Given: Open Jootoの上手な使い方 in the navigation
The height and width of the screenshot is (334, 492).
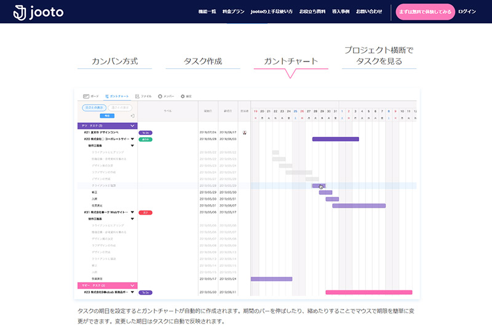Looking at the screenshot, I should (x=271, y=12).
